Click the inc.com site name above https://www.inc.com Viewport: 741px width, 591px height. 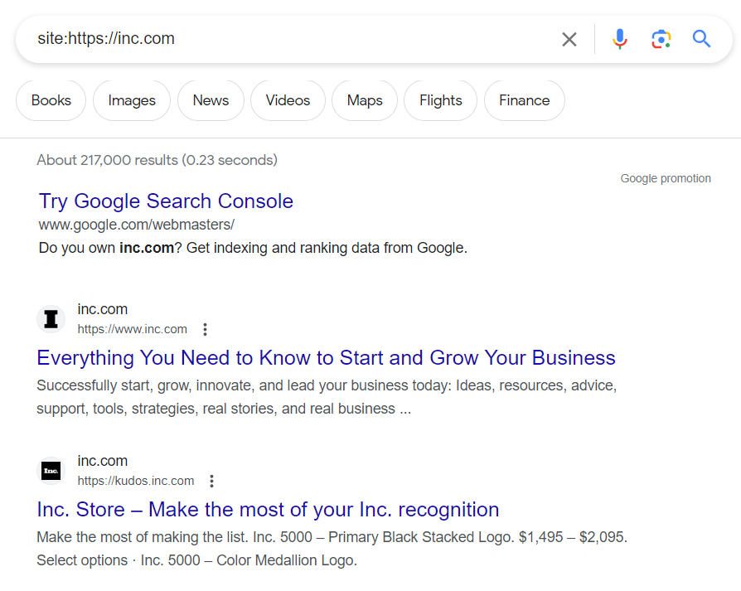pos(103,309)
